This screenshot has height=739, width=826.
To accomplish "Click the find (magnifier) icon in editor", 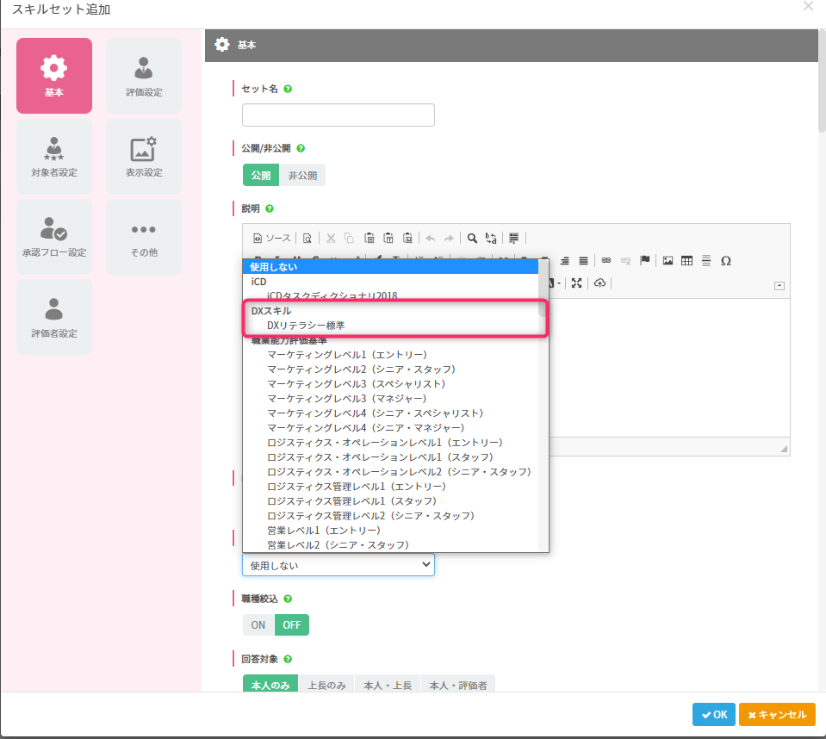I will click(x=472, y=238).
